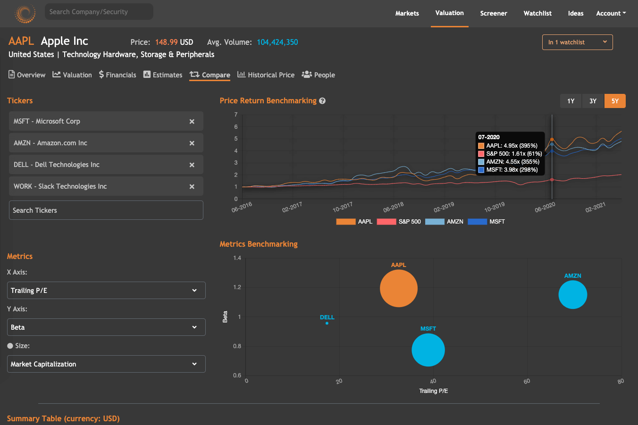Remove MSFT - Microsoft Corp ticker
Screen dimensions: 638x425
click(x=192, y=122)
